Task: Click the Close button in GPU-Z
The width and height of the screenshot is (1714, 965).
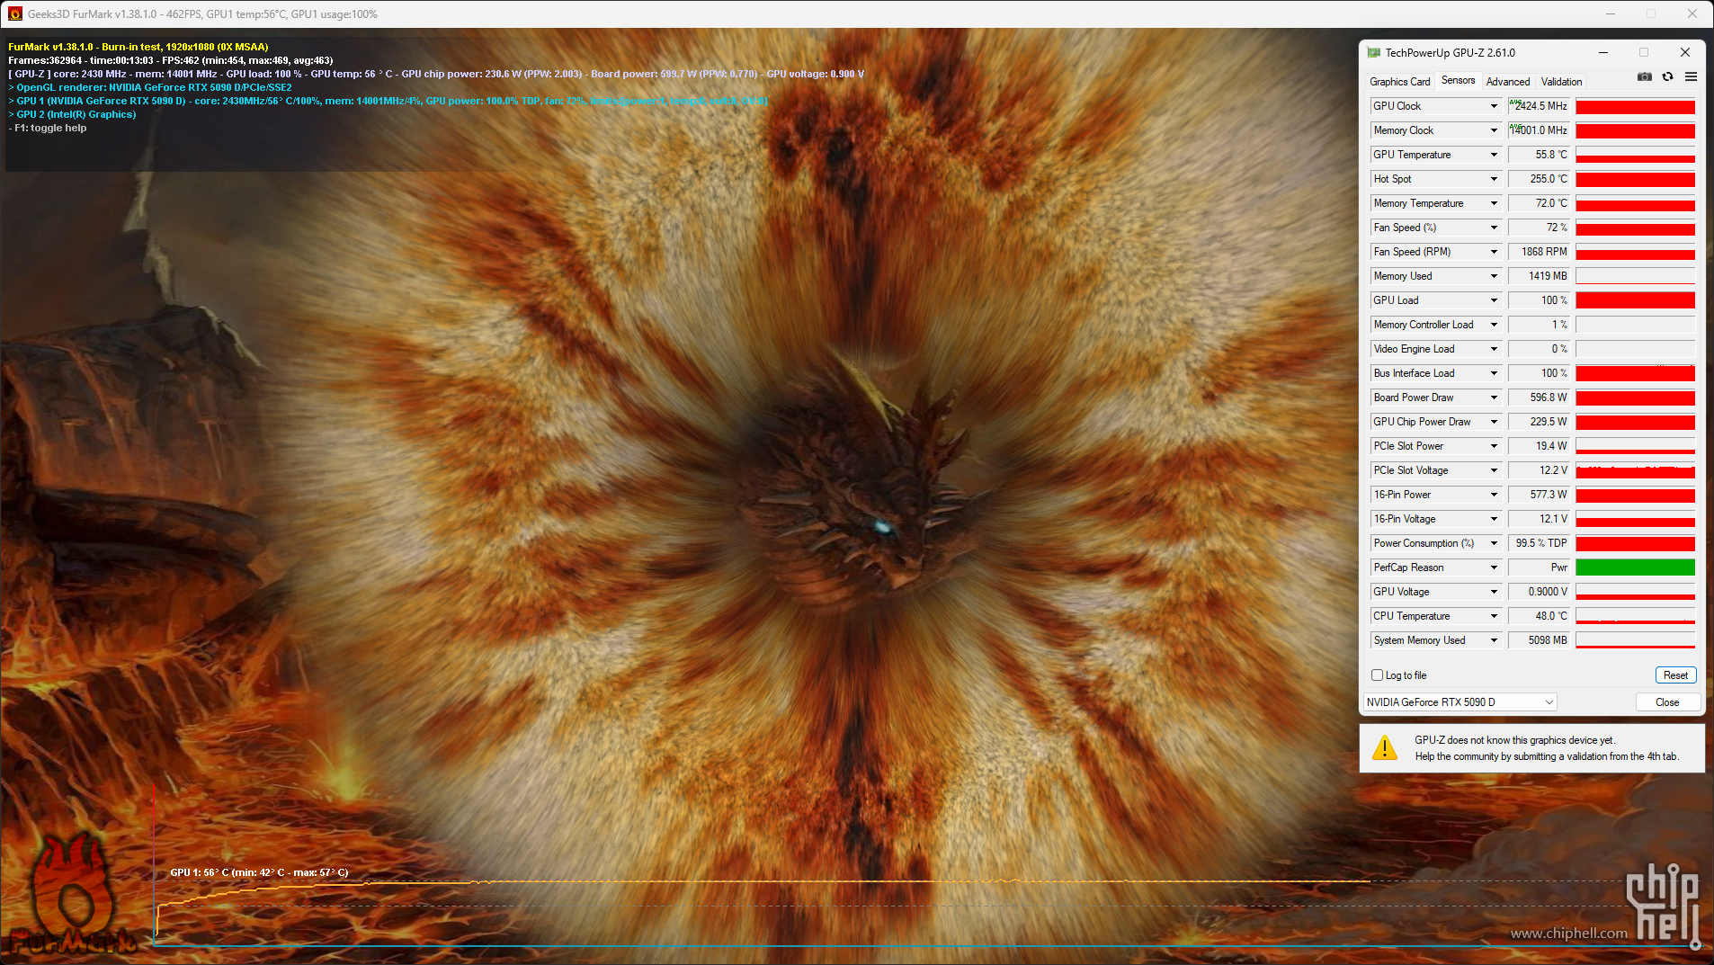Action: tap(1667, 702)
